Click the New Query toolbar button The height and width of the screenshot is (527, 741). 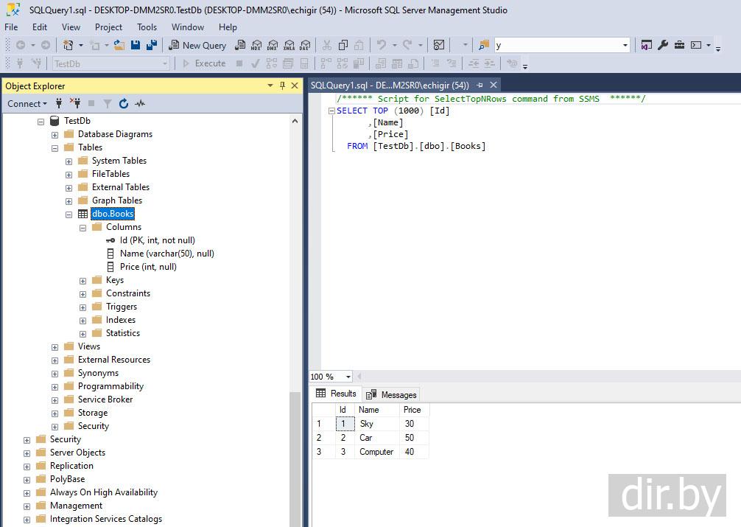(197, 45)
